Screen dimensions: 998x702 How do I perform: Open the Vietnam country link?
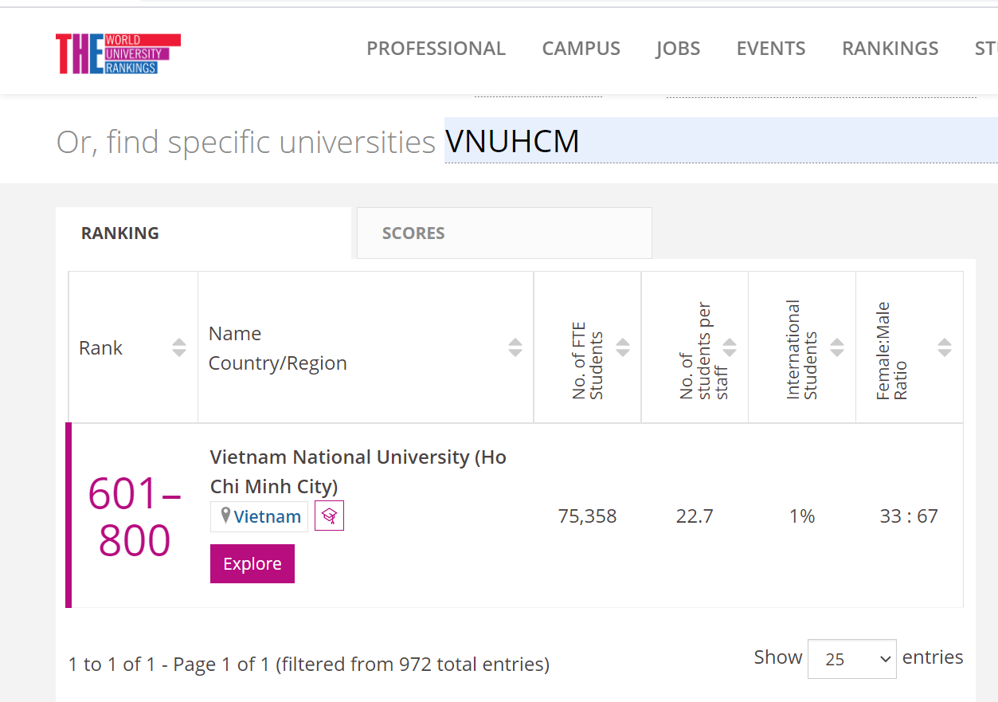[x=268, y=516]
